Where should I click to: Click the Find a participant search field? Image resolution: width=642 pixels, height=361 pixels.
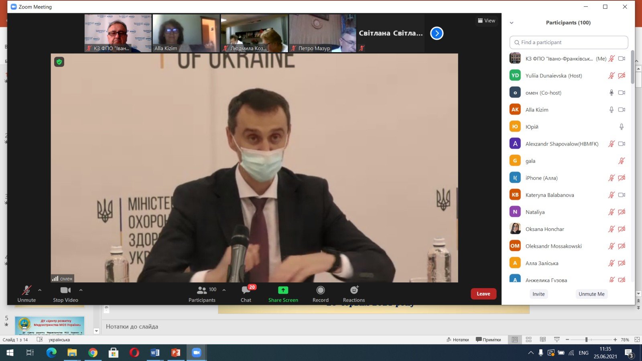click(569, 43)
